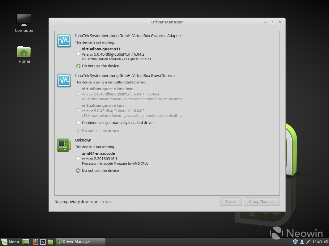Click the Apply Changes button
Image resolution: width=329 pixels, height=246 pixels.
click(262, 201)
